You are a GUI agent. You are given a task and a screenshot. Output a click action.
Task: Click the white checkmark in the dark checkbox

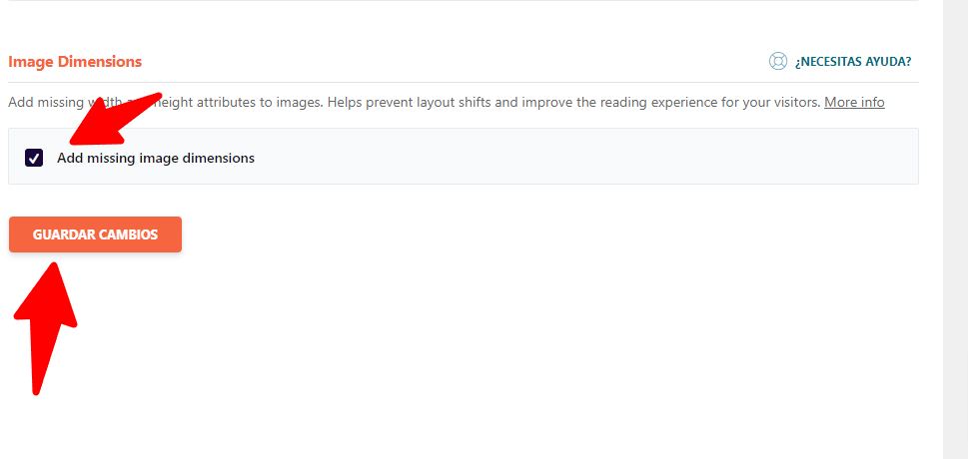click(x=34, y=158)
